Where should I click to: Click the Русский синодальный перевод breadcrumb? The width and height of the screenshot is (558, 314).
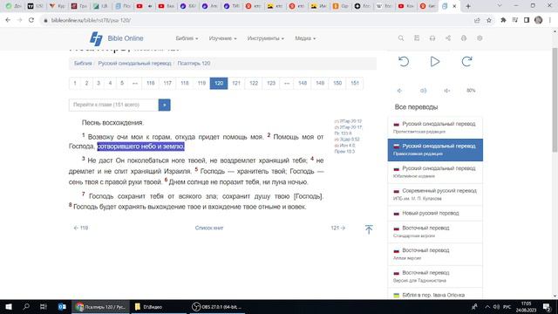[134, 64]
